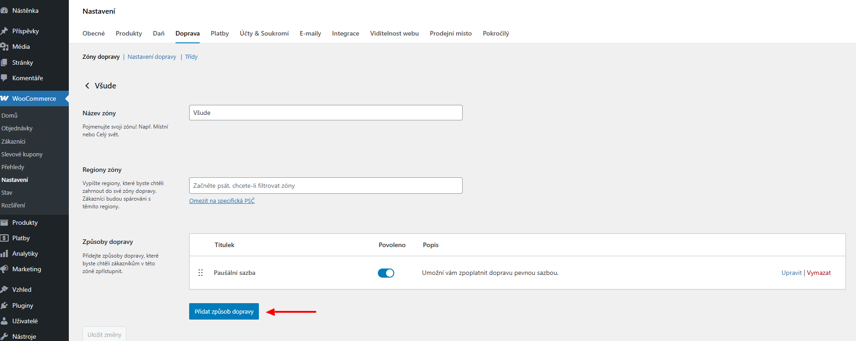The width and height of the screenshot is (856, 341).
Task: Edit the shipping method via Upravit
Action: click(x=791, y=273)
